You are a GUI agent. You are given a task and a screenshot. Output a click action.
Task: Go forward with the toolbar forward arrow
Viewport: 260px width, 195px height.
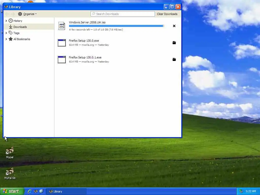pyautogui.click(x=13, y=14)
